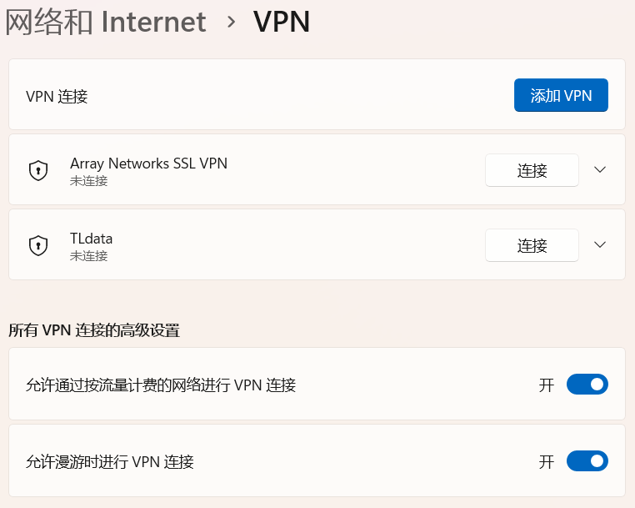The height and width of the screenshot is (508, 635).
Task: Click the shield icon for Array Networks SSL VPN
Action: pos(37,171)
